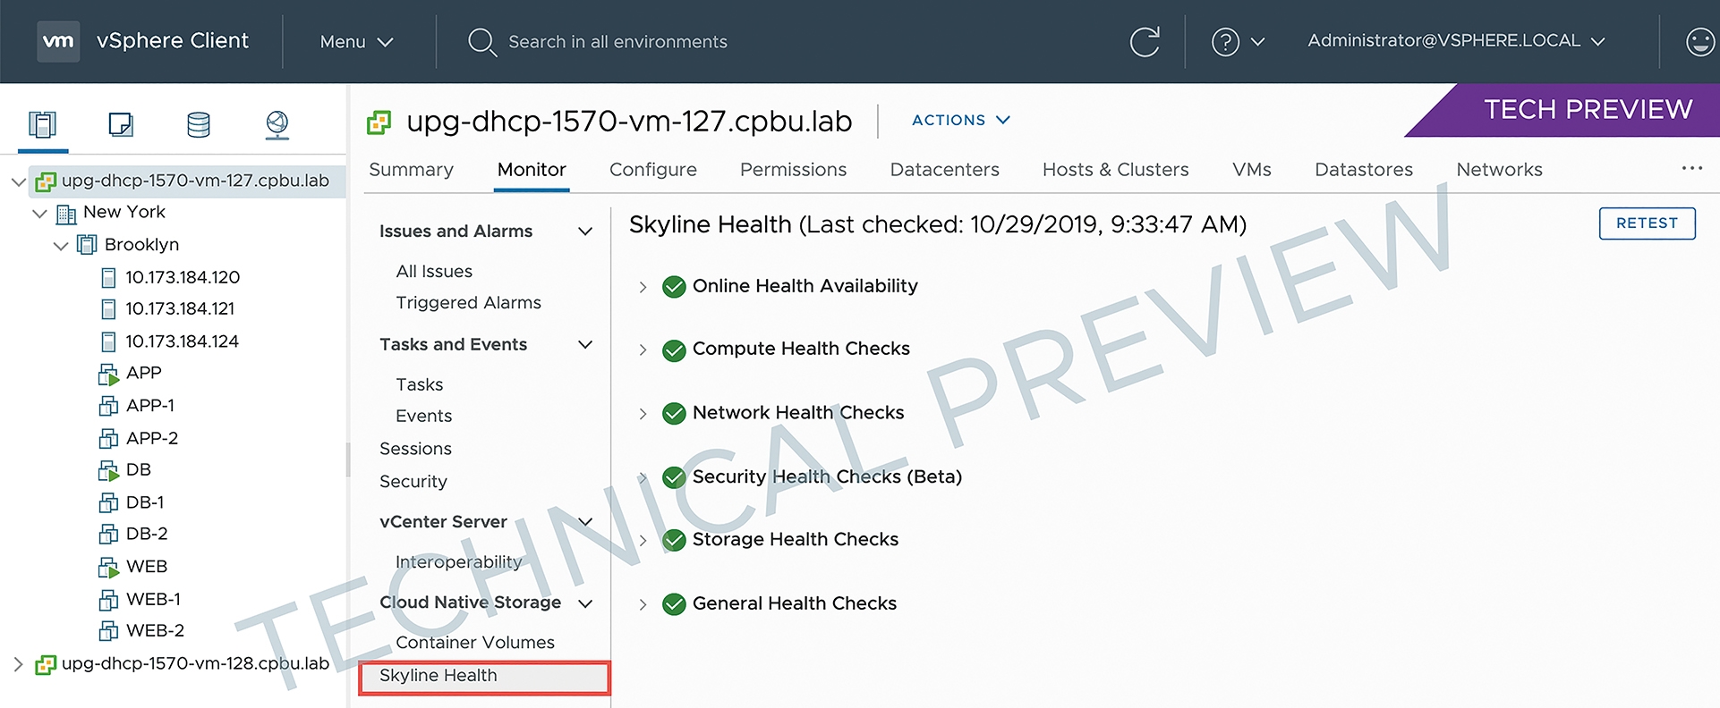Expand Compute Health Checks details
This screenshot has width=1720, height=708.
pyautogui.click(x=643, y=350)
